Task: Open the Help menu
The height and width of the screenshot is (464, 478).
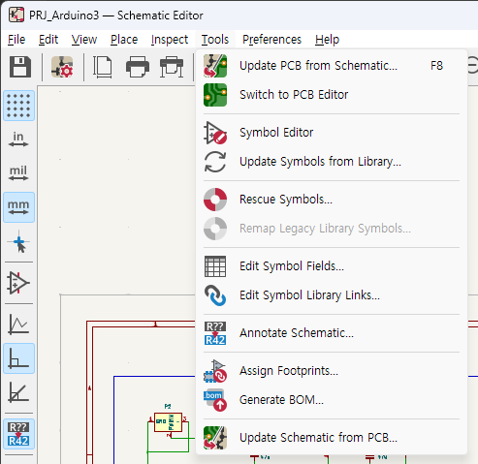Action: [x=327, y=40]
